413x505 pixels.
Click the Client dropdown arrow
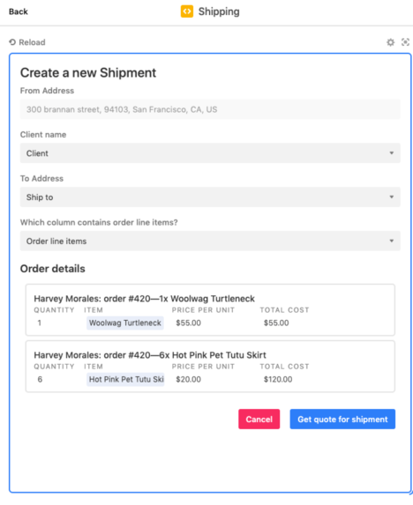point(392,153)
